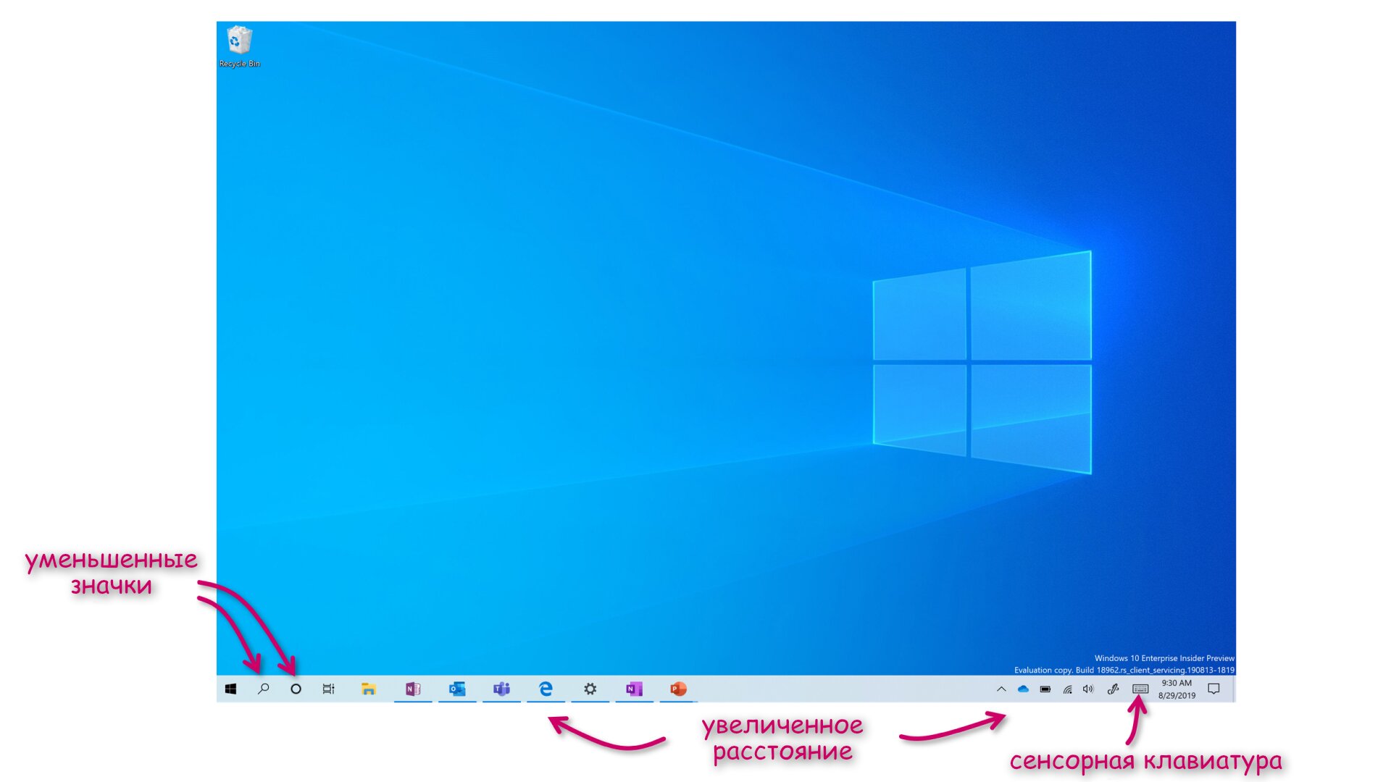Open Task View on the taskbar
Image resolution: width=1391 pixels, height=782 pixels.
click(328, 689)
